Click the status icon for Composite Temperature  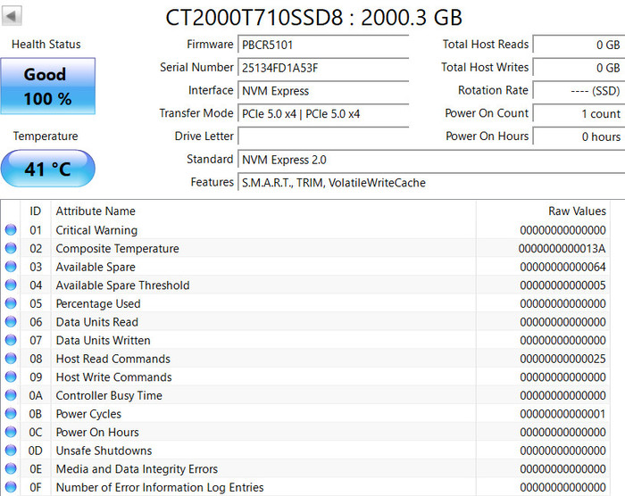11,248
